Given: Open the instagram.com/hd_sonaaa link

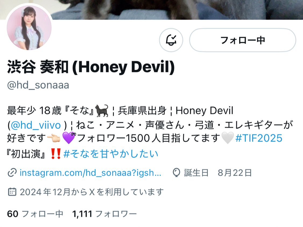Looking at the screenshot, I should [x=90, y=173].
